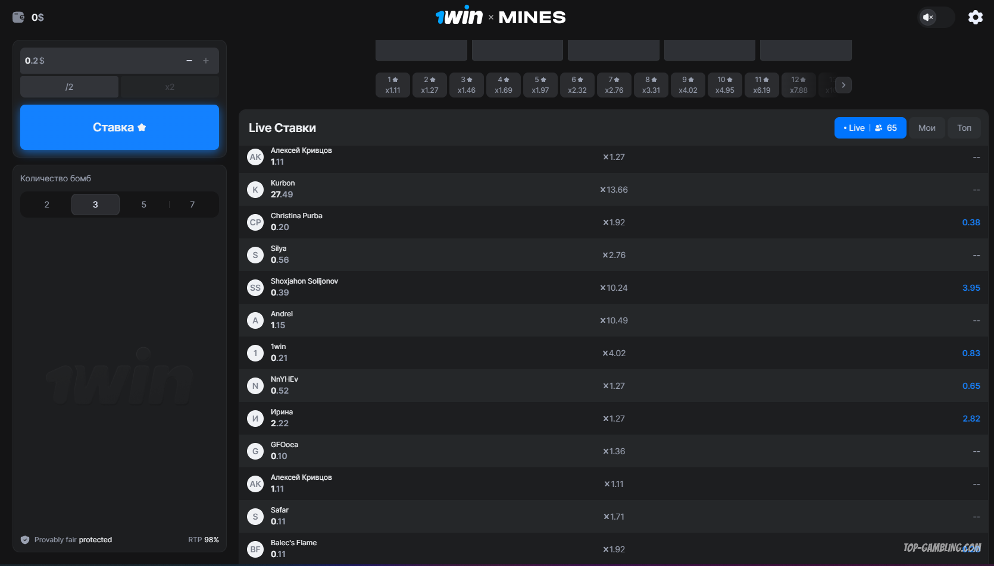This screenshot has height=566, width=994.
Task: Switch to the Топ tab
Action: 964,128
